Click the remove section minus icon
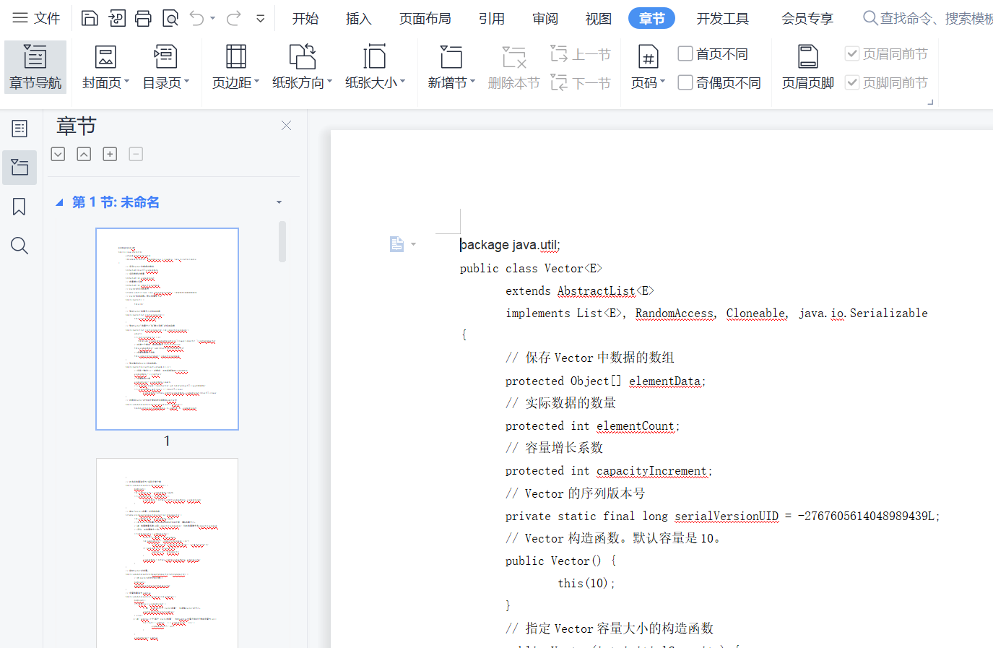Image resolution: width=993 pixels, height=648 pixels. point(136,154)
